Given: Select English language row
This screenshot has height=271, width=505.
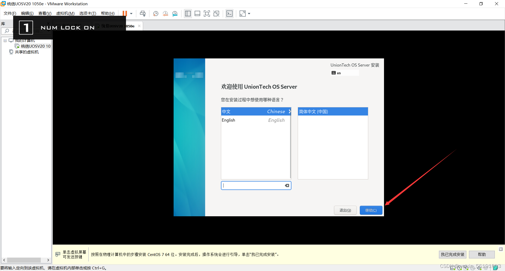Looking at the screenshot, I should pyautogui.click(x=255, y=120).
